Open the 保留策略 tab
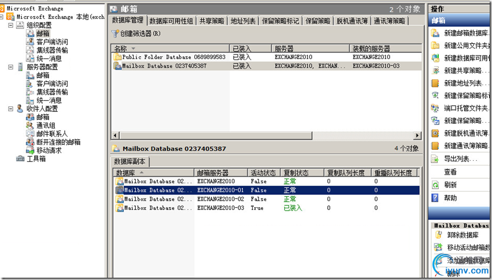Screen dimensions: 492x280 coord(318,21)
